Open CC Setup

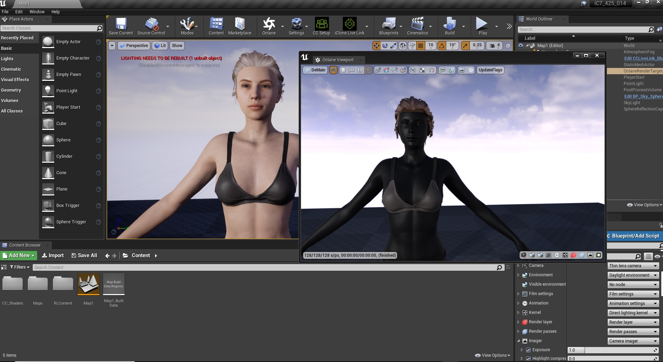pos(322,26)
